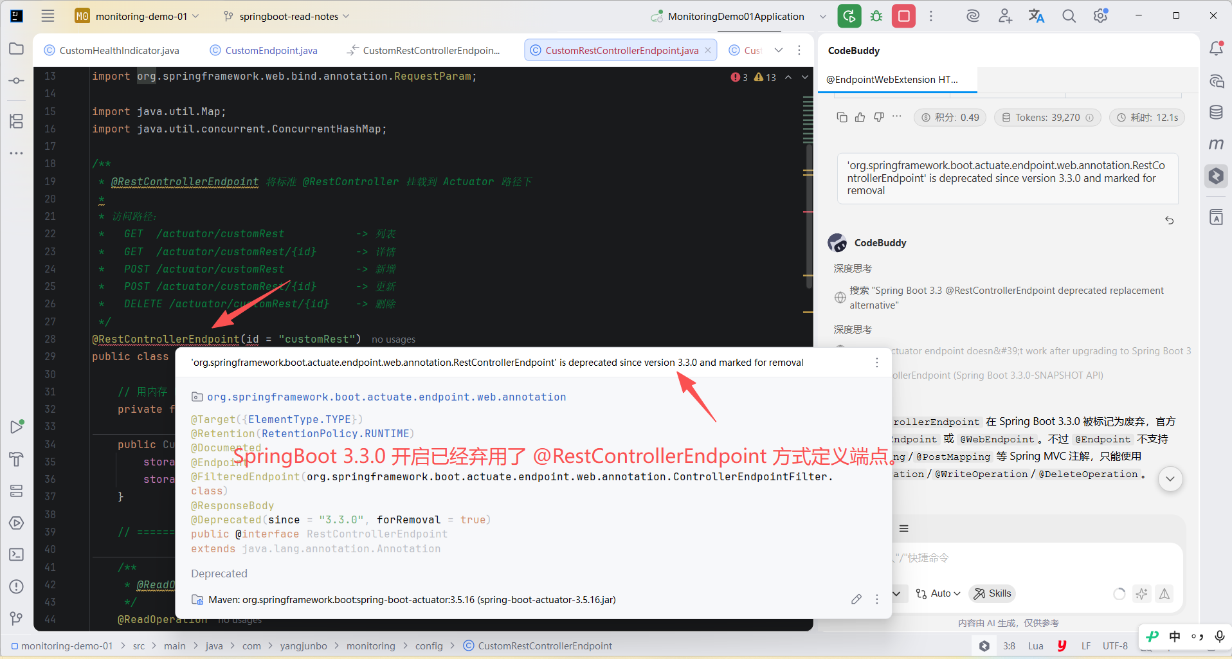The image size is (1232, 659).
Task: Open the Database tool window
Action: tap(1216, 113)
